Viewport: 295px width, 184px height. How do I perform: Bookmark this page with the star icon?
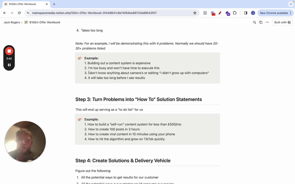195,13
